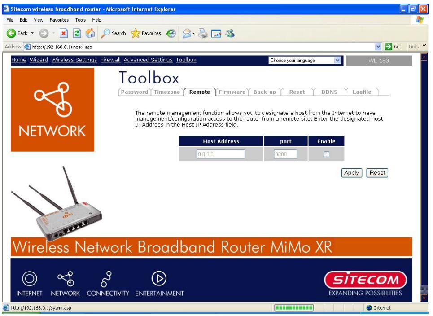The height and width of the screenshot is (316, 433).
Task: Open the Mail button dropdown arrow
Action: point(193,34)
